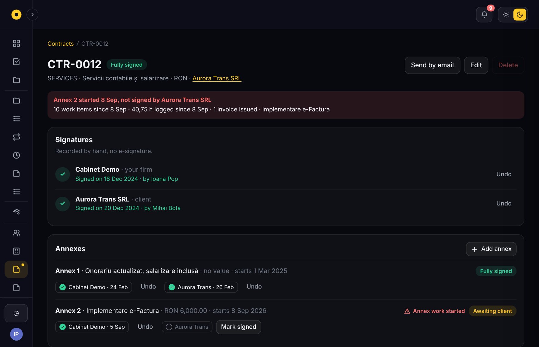
Task: Click the Annex work started warning icon
Action: [407, 311]
